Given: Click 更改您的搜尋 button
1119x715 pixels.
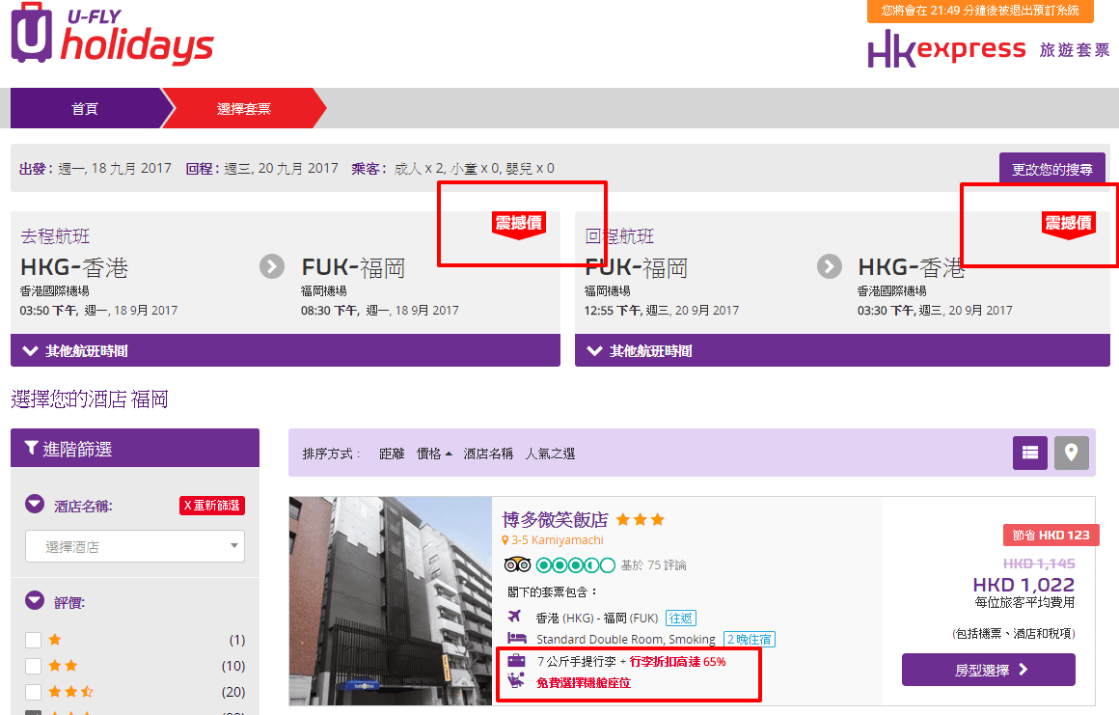Looking at the screenshot, I should (x=1051, y=170).
